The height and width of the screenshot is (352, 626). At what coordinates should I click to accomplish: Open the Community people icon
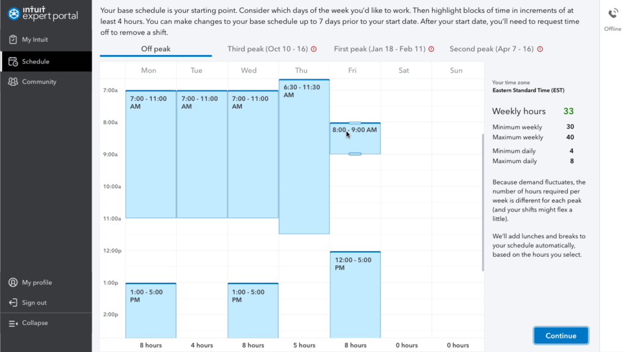pyautogui.click(x=13, y=82)
